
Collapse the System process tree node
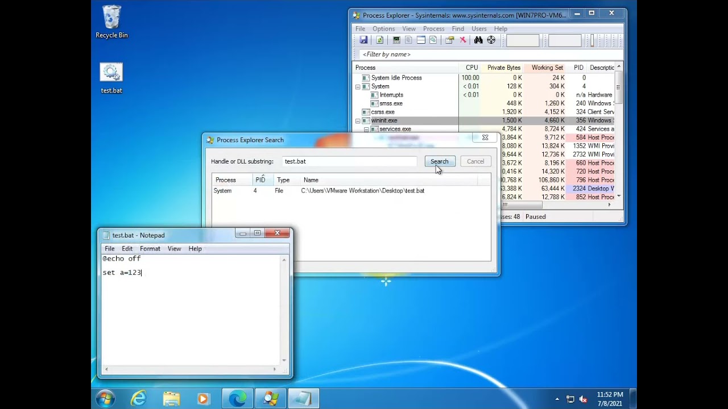(358, 86)
